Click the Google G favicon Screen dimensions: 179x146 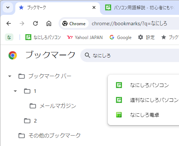pos(112,37)
